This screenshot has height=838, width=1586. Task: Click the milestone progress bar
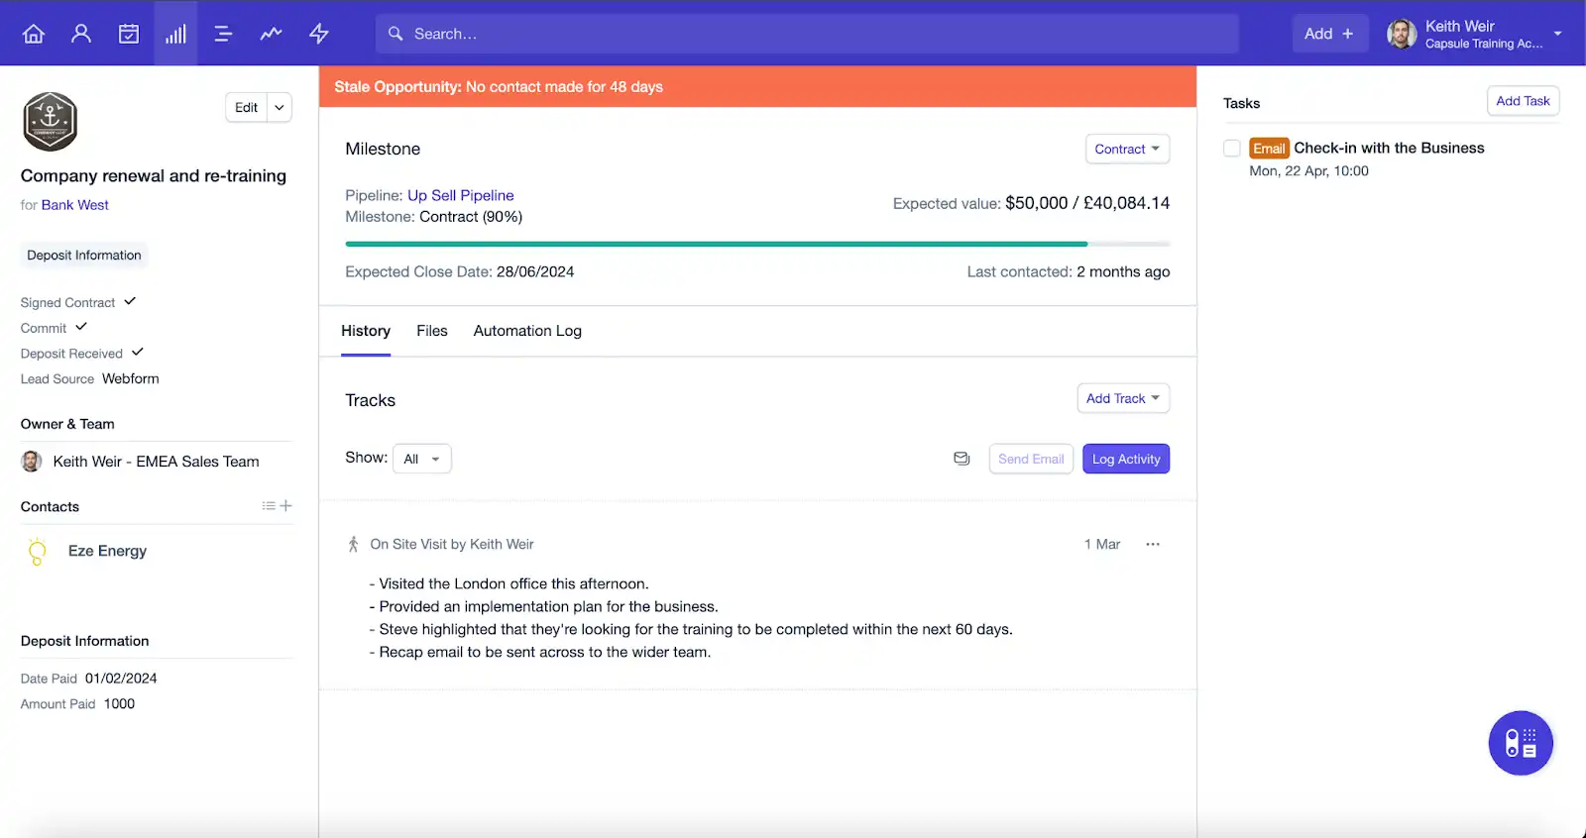[x=757, y=244]
